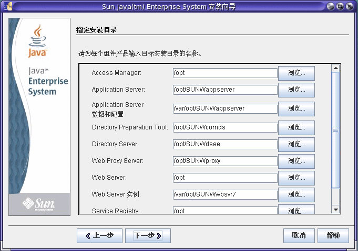Click the 指定安装目录 heading

coord(96,30)
